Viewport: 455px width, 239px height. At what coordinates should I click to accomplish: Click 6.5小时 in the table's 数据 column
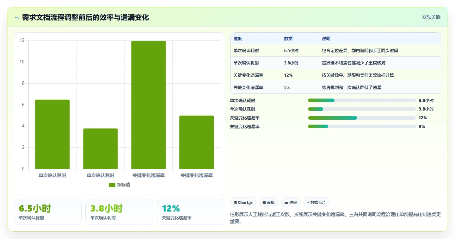[291, 51]
